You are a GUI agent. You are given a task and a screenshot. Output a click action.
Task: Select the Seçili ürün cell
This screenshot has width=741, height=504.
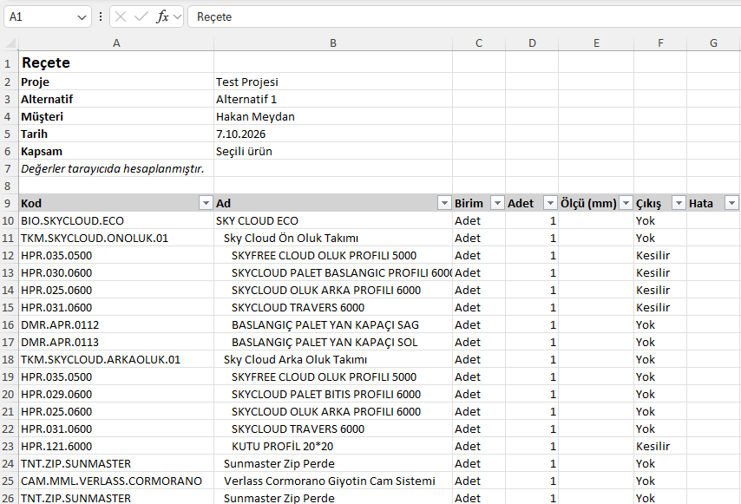click(x=333, y=151)
